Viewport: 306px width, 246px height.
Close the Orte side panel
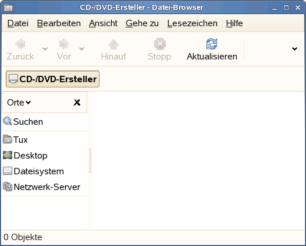point(77,102)
